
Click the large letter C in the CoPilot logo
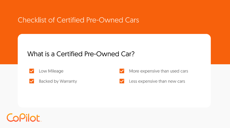(11, 117)
